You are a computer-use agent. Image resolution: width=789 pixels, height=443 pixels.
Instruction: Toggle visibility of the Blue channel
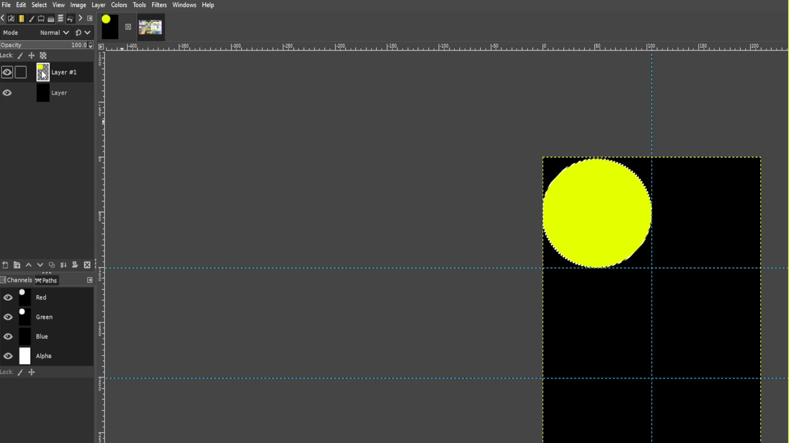pos(8,337)
